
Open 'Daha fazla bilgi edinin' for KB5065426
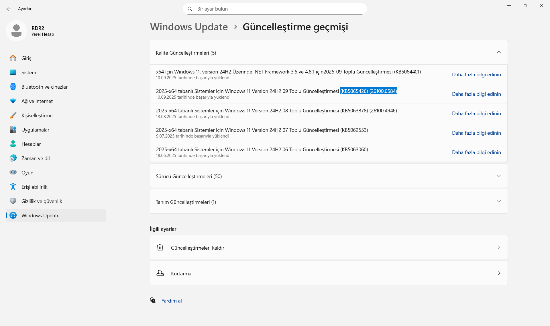476,94
